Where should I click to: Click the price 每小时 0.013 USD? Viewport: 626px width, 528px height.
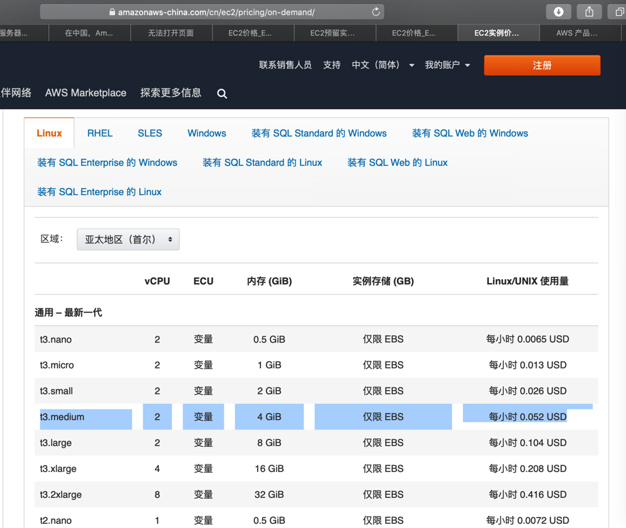coord(527,365)
